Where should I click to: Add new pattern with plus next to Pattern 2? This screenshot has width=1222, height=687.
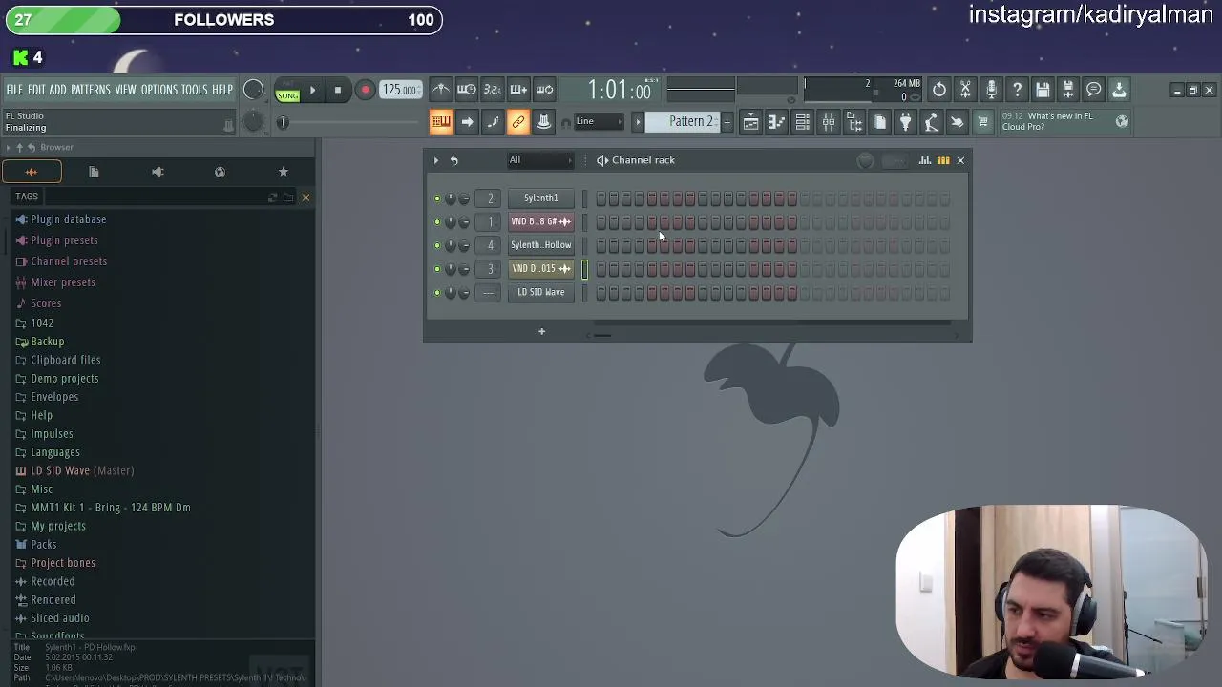pyautogui.click(x=727, y=122)
